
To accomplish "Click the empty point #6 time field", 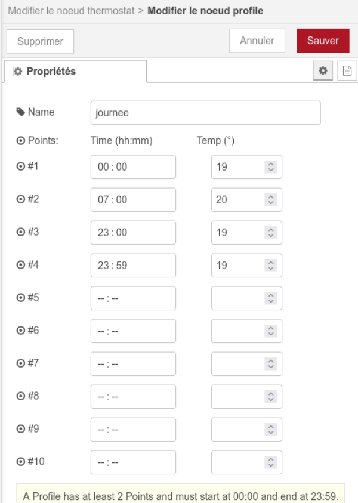I will coord(133,331).
